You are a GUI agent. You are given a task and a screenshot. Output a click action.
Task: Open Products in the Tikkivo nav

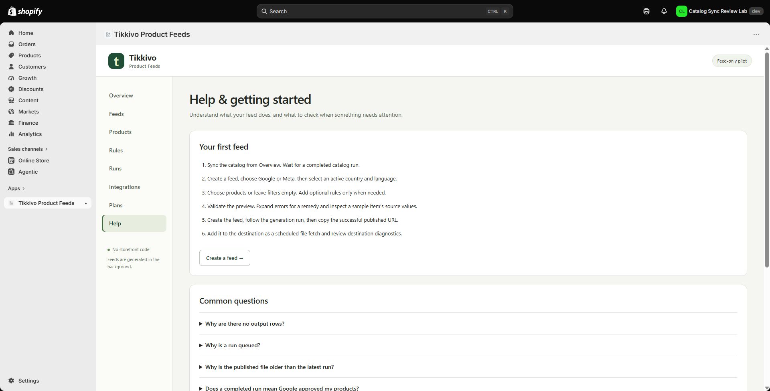(x=134, y=132)
